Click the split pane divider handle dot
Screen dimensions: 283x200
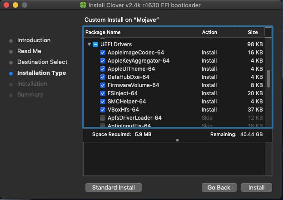pyautogui.click(x=178, y=140)
